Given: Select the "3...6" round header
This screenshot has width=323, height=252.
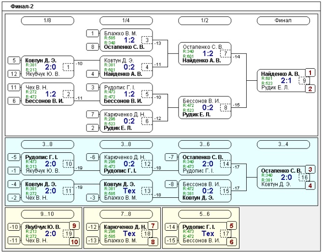Looking at the screenshot, I should 205,144.
